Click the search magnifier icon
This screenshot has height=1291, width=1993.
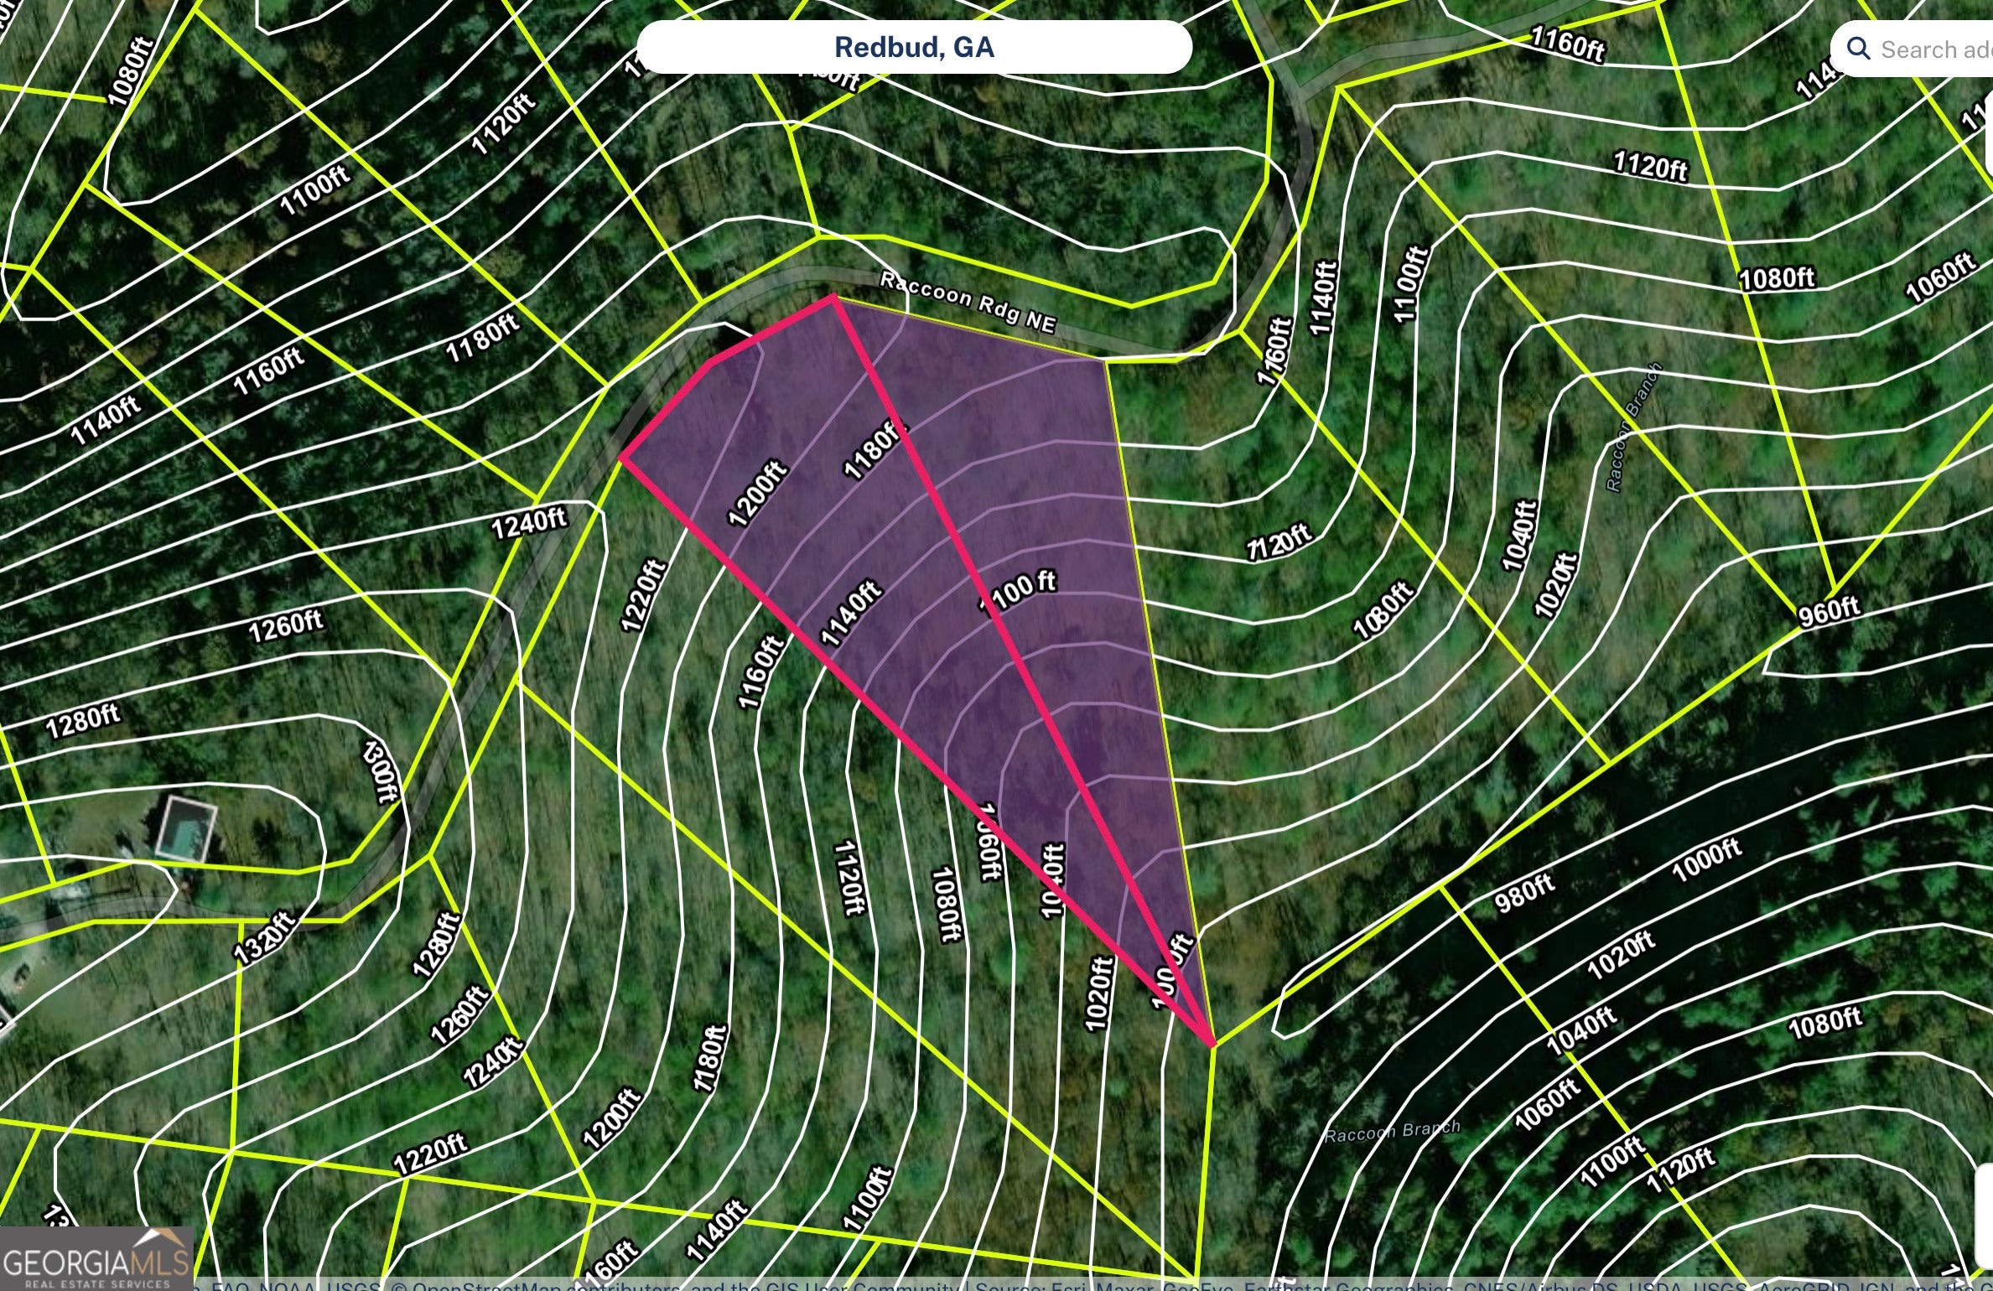coord(1859,49)
